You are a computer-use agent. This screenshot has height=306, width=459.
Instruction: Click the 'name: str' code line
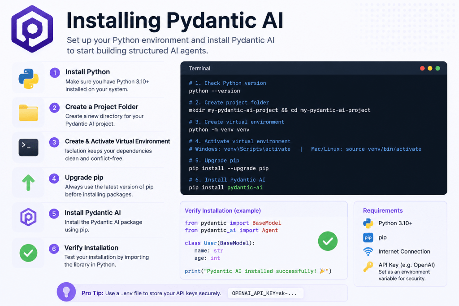coord(208,251)
